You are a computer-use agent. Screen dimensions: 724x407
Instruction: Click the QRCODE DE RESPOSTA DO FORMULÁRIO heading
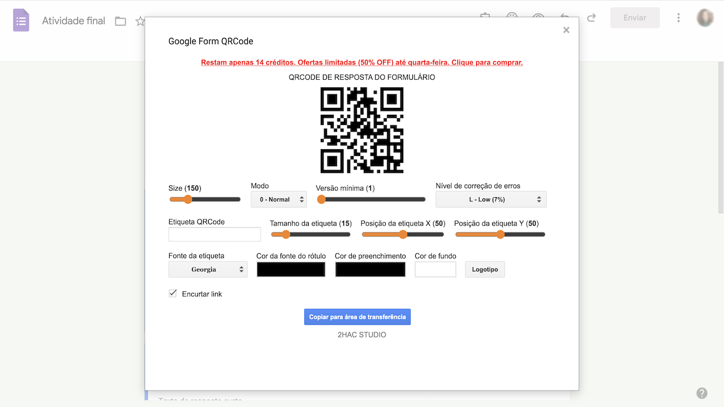click(362, 77)
